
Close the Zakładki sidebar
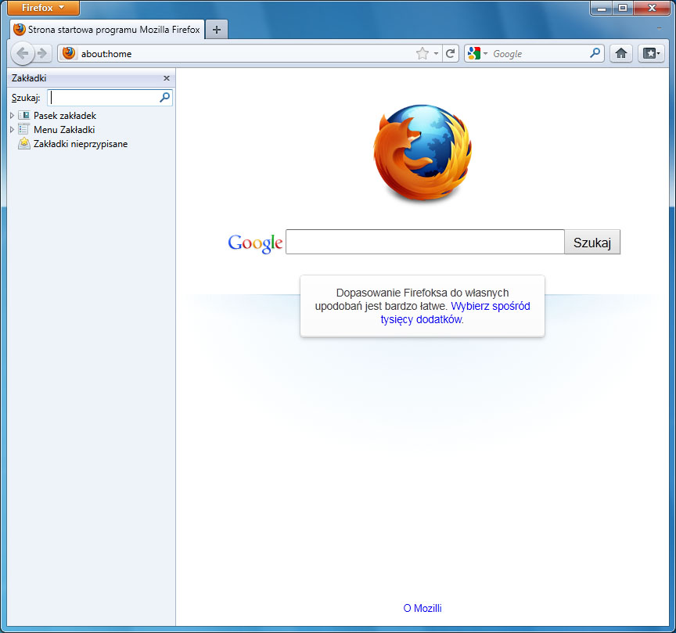tap(167, 78)
